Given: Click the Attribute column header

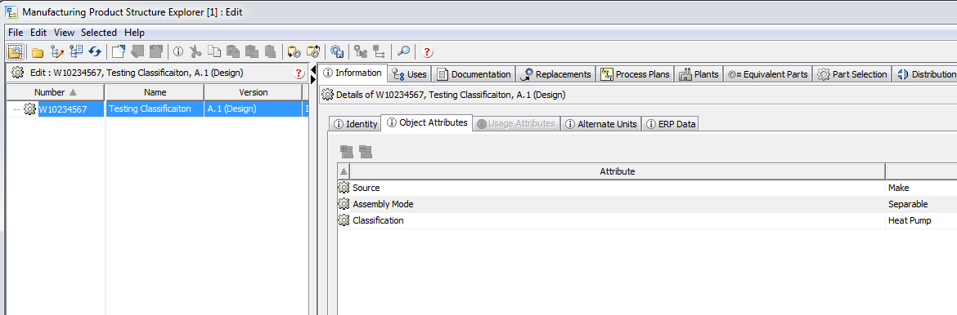Looking at the screenshot, I should tap(617, 172).
